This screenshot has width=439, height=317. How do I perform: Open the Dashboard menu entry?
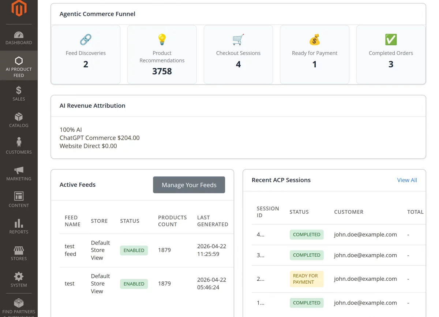19,38
